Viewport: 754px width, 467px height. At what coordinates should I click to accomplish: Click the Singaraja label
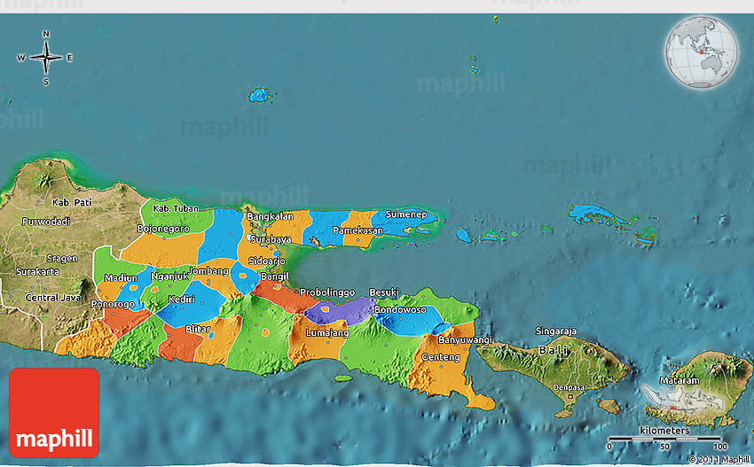[556, 331]
